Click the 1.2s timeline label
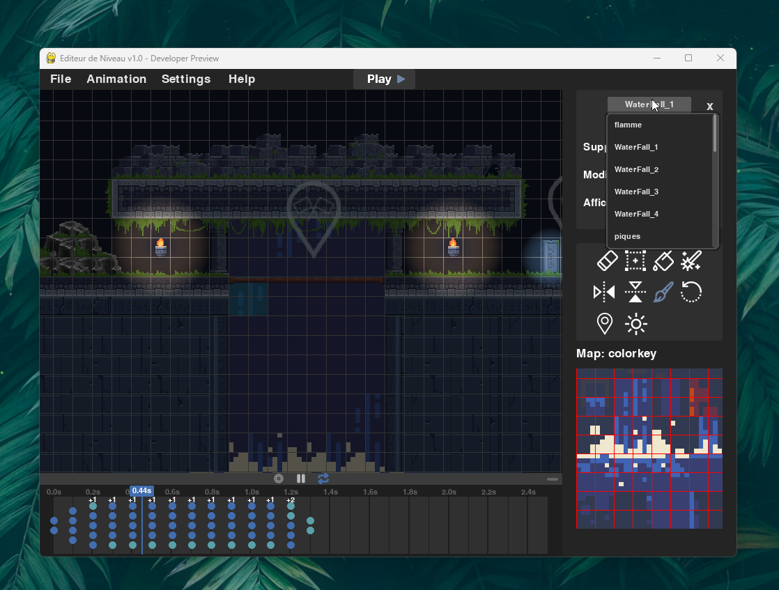Image resolution: width=779 pixels, height=590 pixels. pos(291,492)
